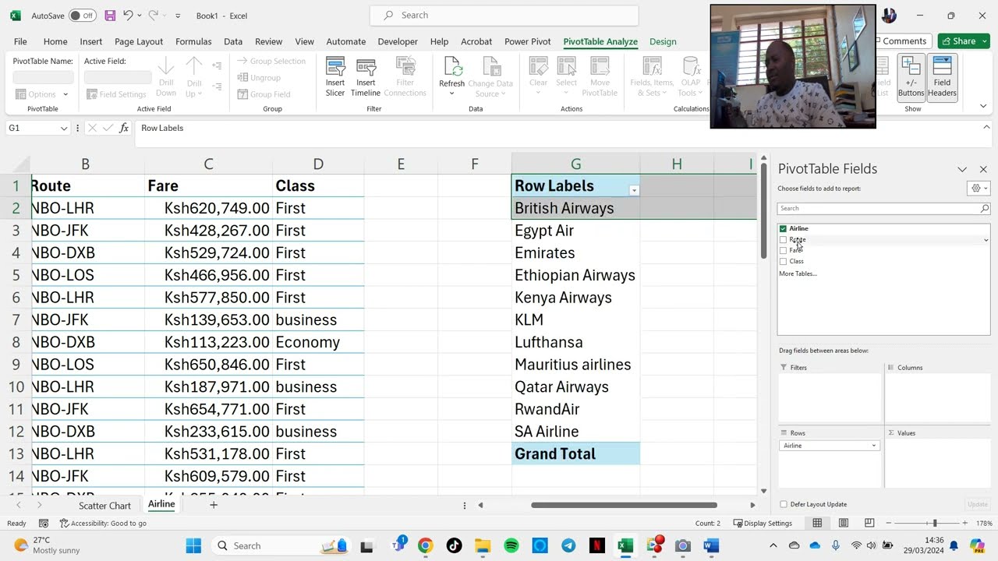998x561 pixels.
Task: Switch to Page Break Preview in status bar
Action: click(x=869, y=523)
